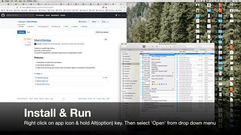241x135 pixels.
Task: Open the MacUtilsApp release title link
Action: 43,40
